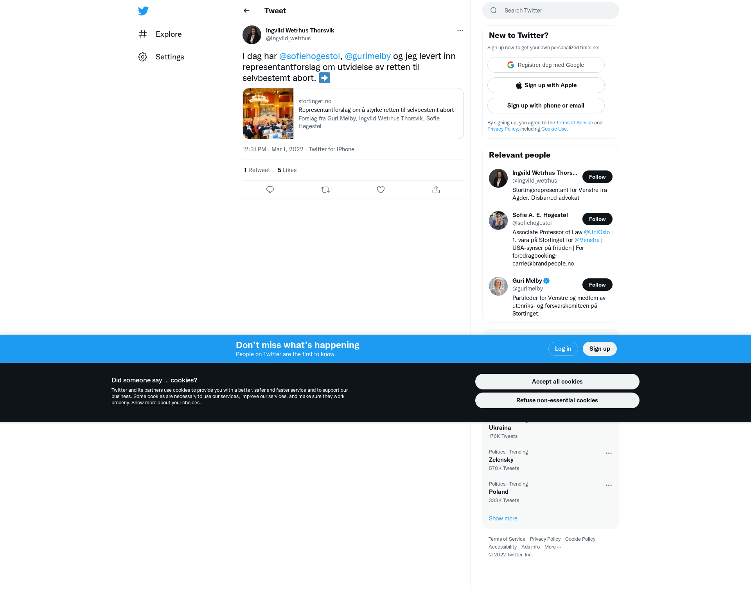751x590 pixels.
Task: Open the @sofiehogestol mention link
Action: pyautogui.click(x=309, y=56)
